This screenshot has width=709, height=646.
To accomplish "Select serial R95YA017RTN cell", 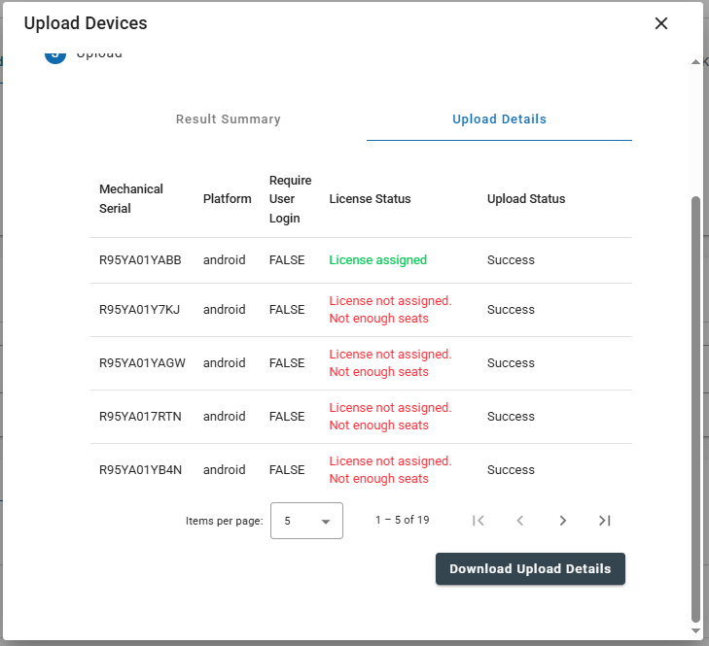I will click(140, 417).
